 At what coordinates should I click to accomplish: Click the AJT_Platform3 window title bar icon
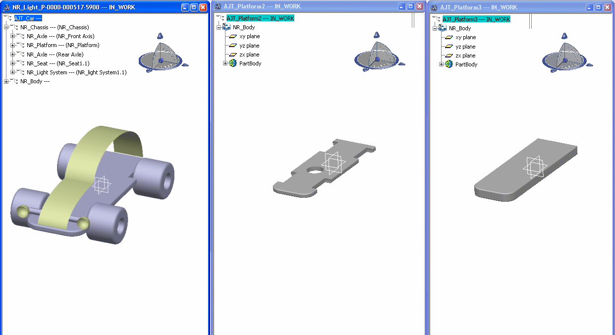click(434, 7)
